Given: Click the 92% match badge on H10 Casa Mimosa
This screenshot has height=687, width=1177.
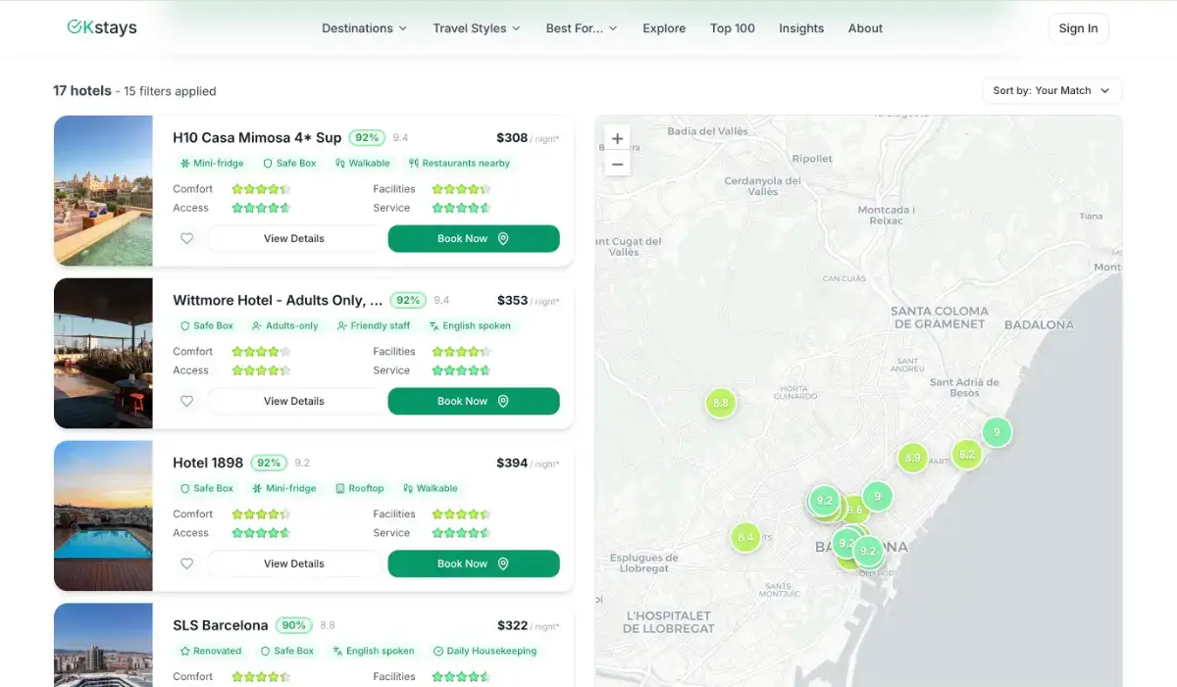Looking at the screenshot, I should (x=368, y=138).
